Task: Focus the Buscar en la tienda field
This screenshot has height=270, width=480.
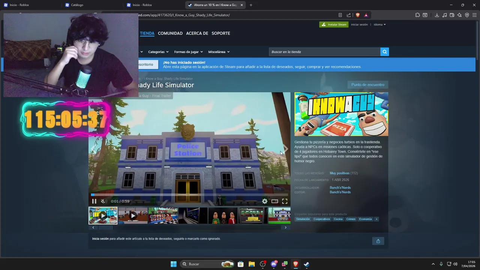Action: tap(324, 52)
